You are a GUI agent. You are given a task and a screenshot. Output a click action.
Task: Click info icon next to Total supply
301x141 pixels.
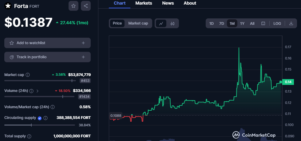[29, 136]
